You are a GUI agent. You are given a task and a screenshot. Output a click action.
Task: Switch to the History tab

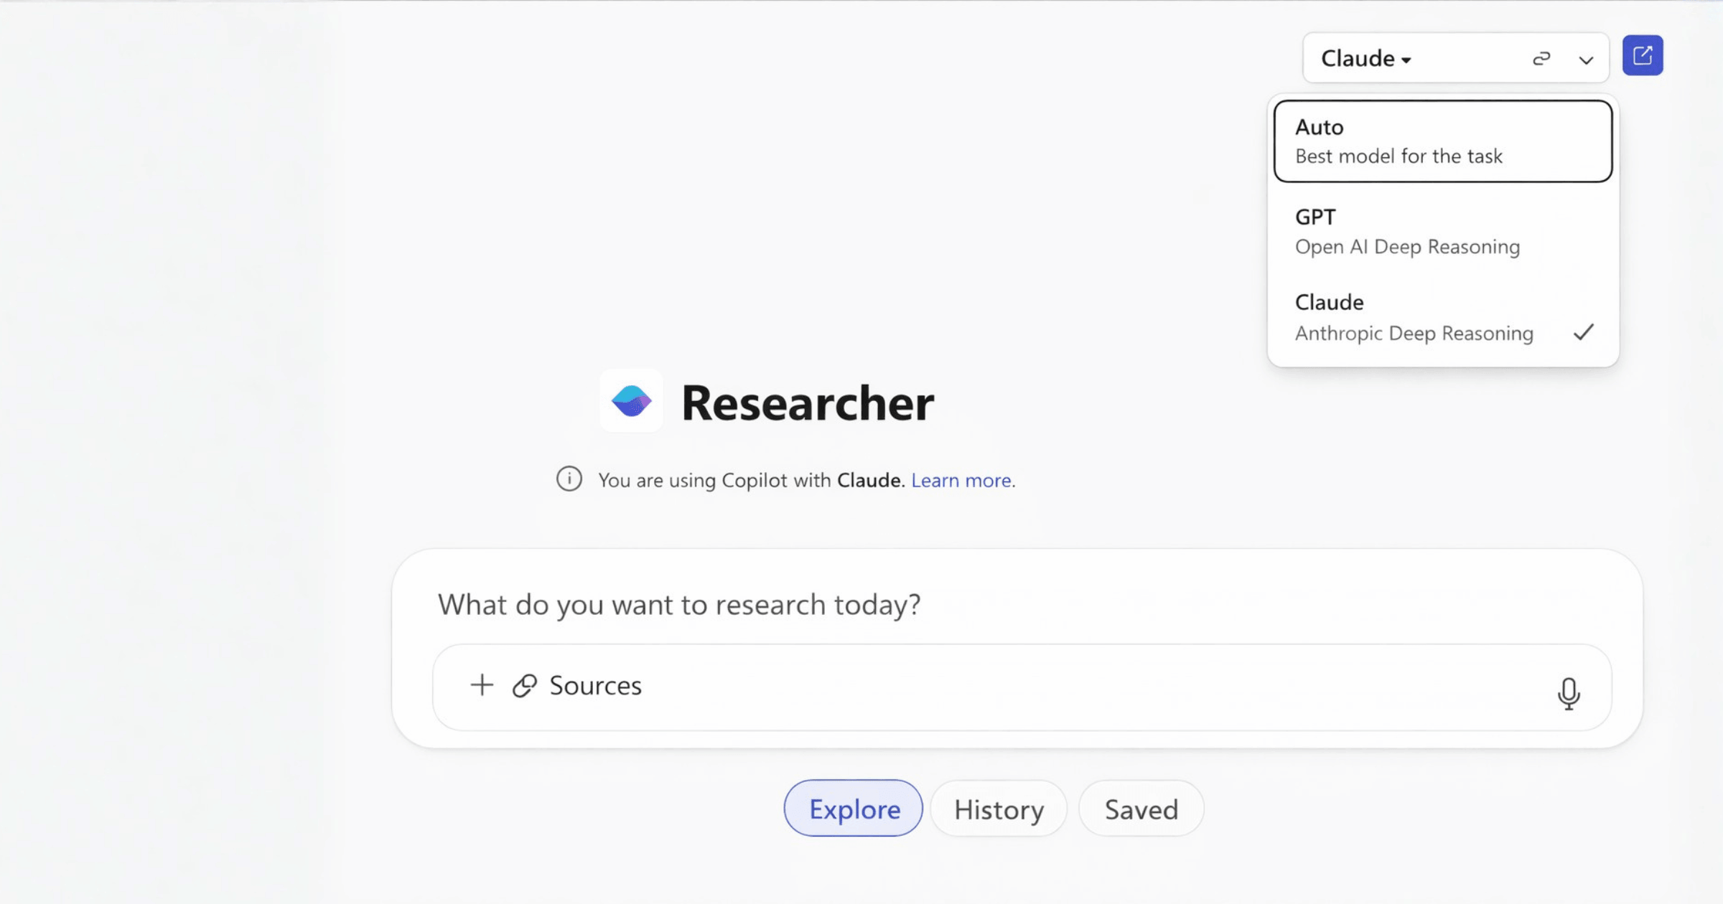click(999, 809)
